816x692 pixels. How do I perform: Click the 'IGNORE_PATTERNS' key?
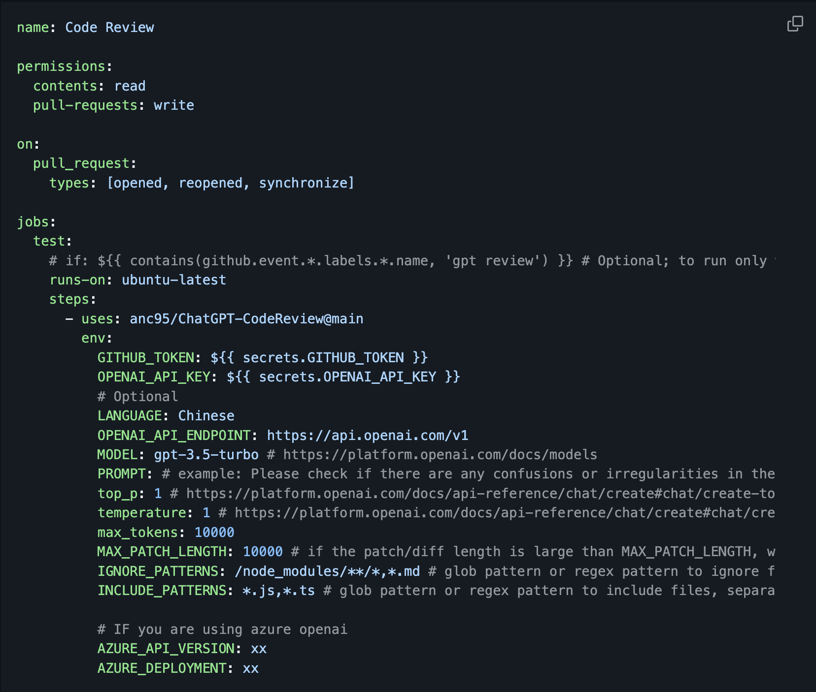(x=158, y=571)
